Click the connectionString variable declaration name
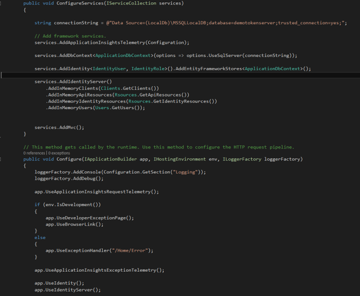Viewport: 360px width, 296px height. pos(76,23)
